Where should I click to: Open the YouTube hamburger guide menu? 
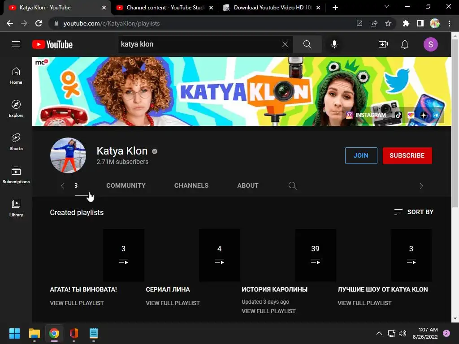pos(16,44)
